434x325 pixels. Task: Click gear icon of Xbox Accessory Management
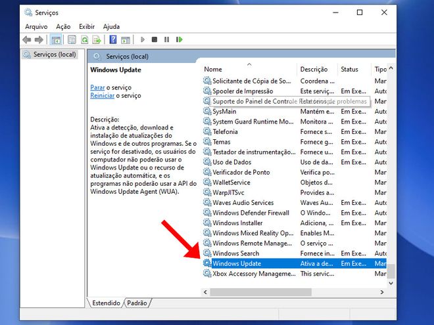click(x=207, y=274)
